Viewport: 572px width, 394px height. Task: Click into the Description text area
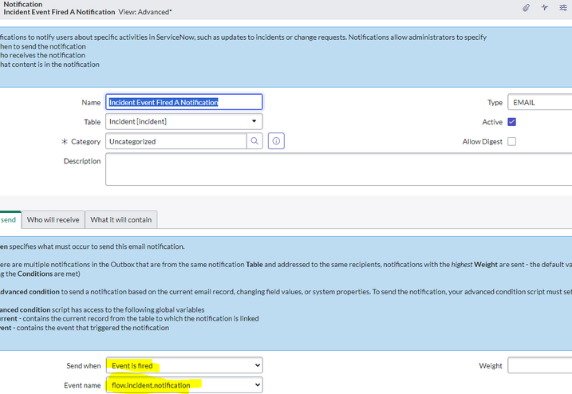point(339,169)
